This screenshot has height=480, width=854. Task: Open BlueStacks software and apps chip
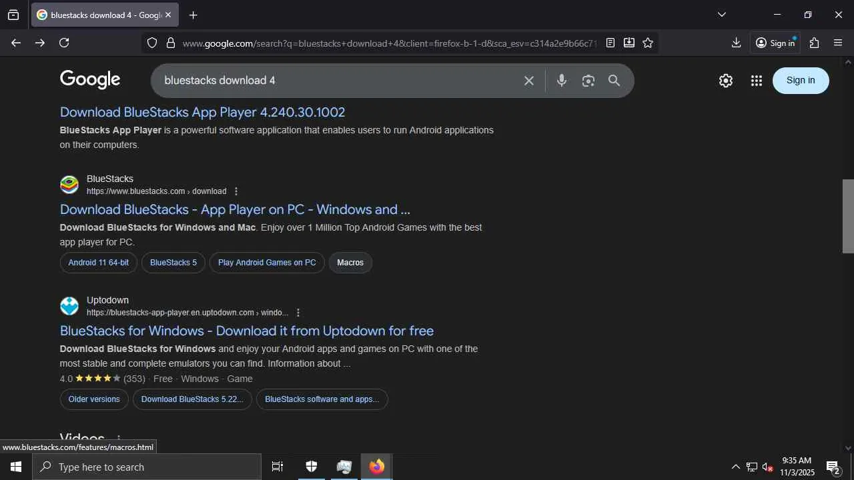pos(322,399)
